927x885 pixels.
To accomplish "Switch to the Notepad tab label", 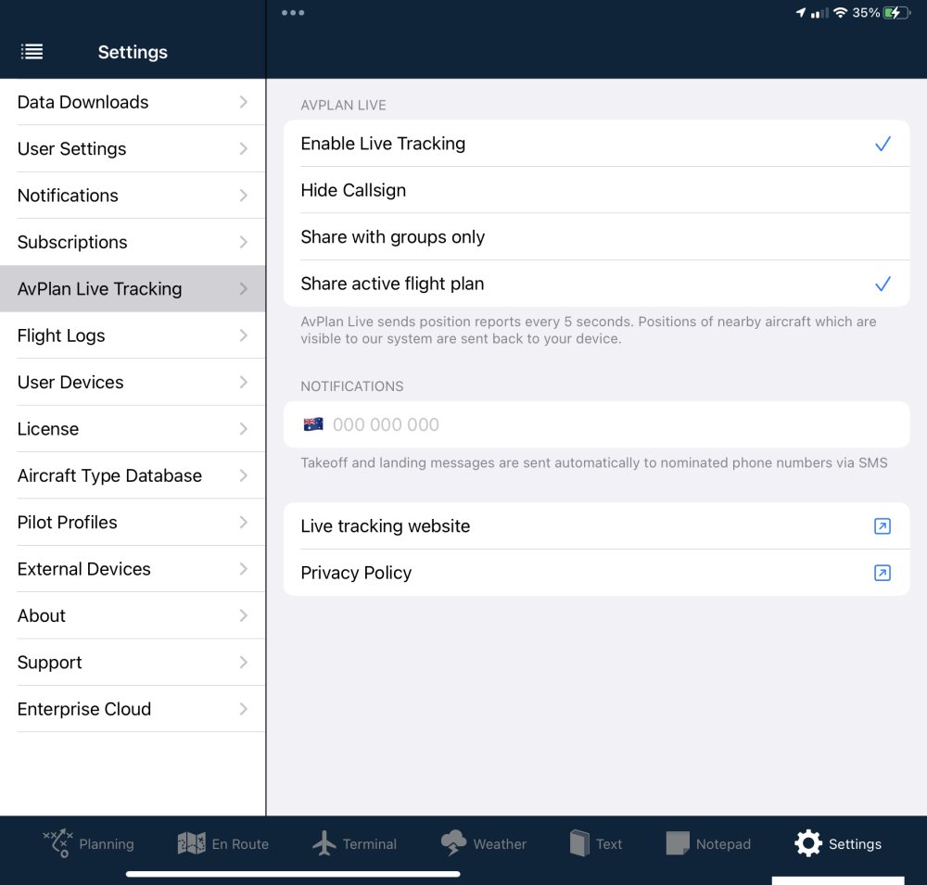I will point(723,844).
